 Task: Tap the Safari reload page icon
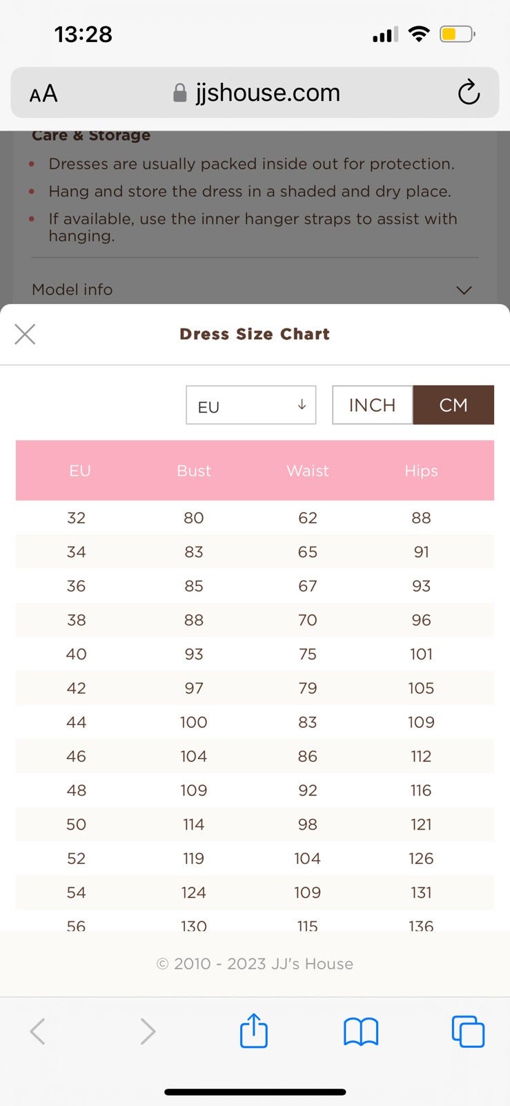[469, 93]
